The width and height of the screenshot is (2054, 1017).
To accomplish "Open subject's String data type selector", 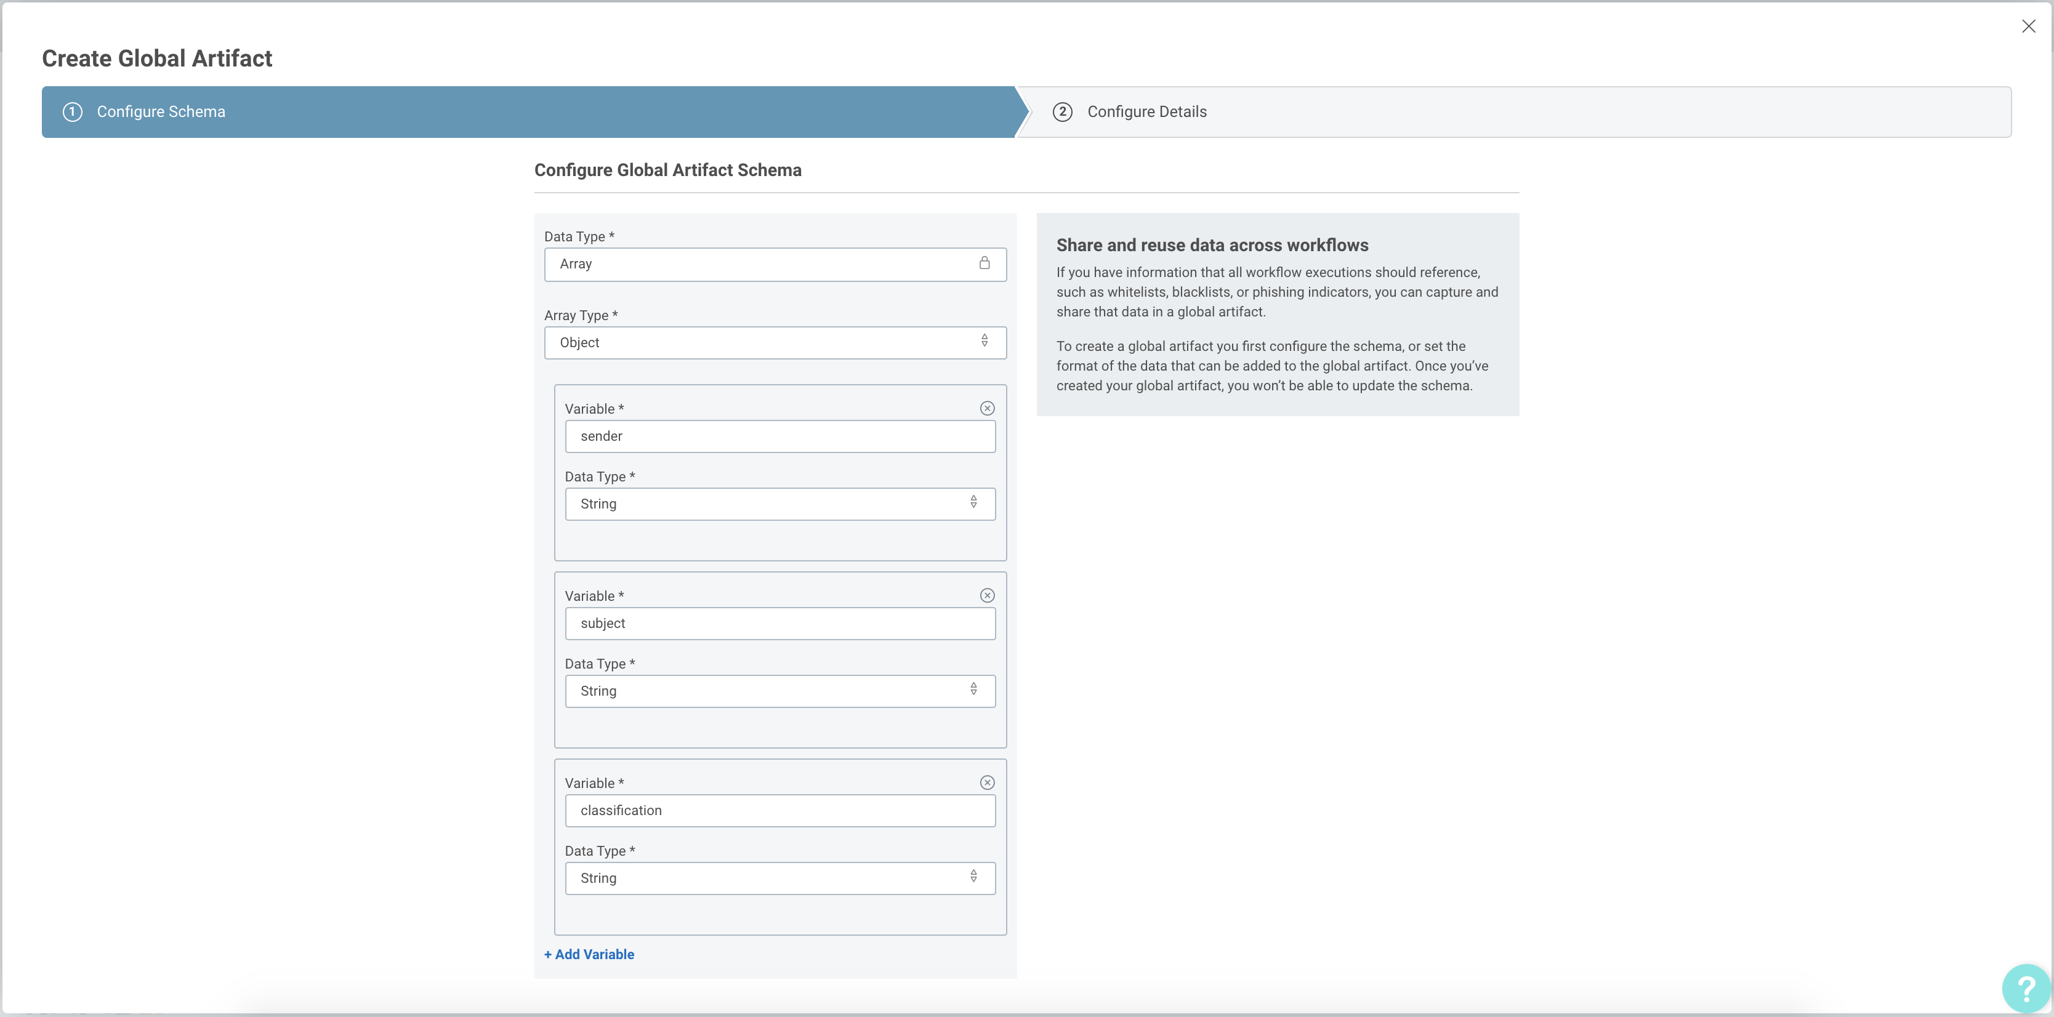I will click(779, 690).
